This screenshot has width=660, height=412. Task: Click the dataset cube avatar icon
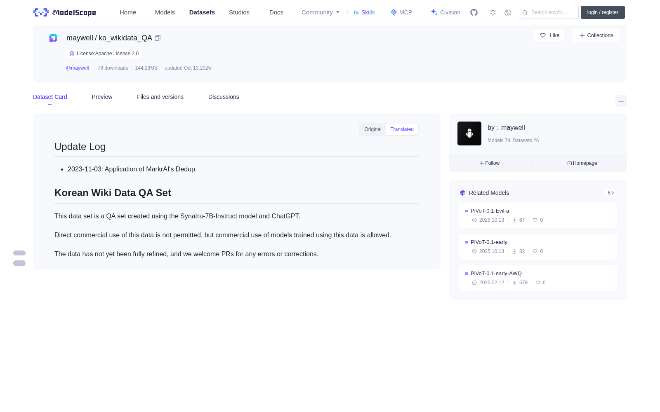tap(53, 38)
